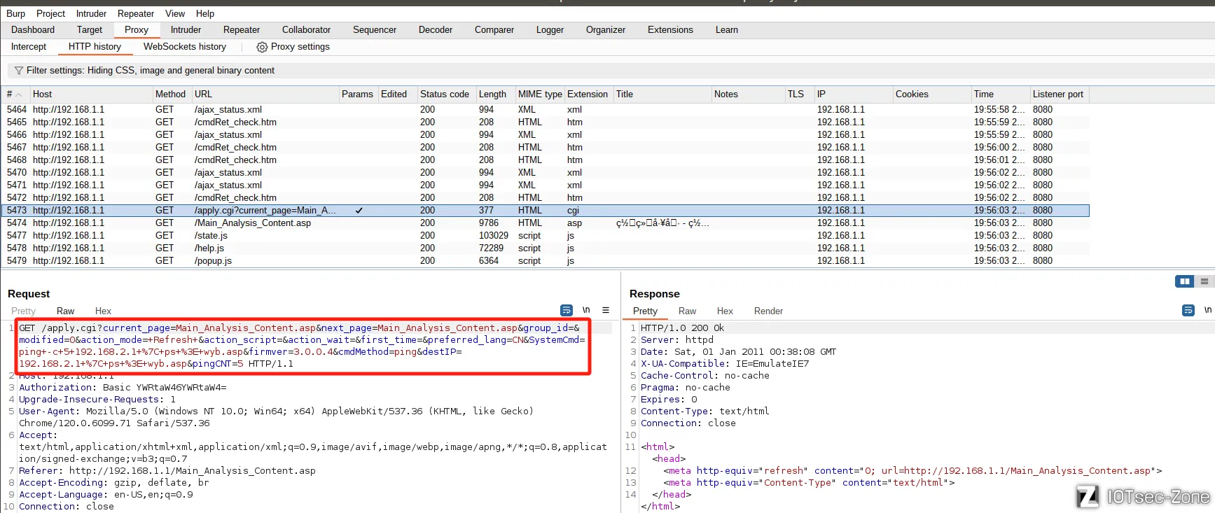Switch to the Intruder tool tab
1215x513 pixels.
coord(186,30)
